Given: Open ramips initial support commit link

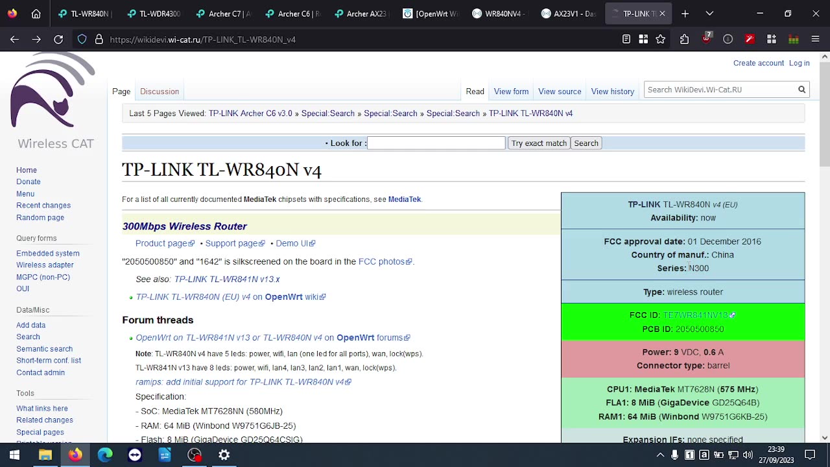Looking at the screenshot, I should point(243,382).
